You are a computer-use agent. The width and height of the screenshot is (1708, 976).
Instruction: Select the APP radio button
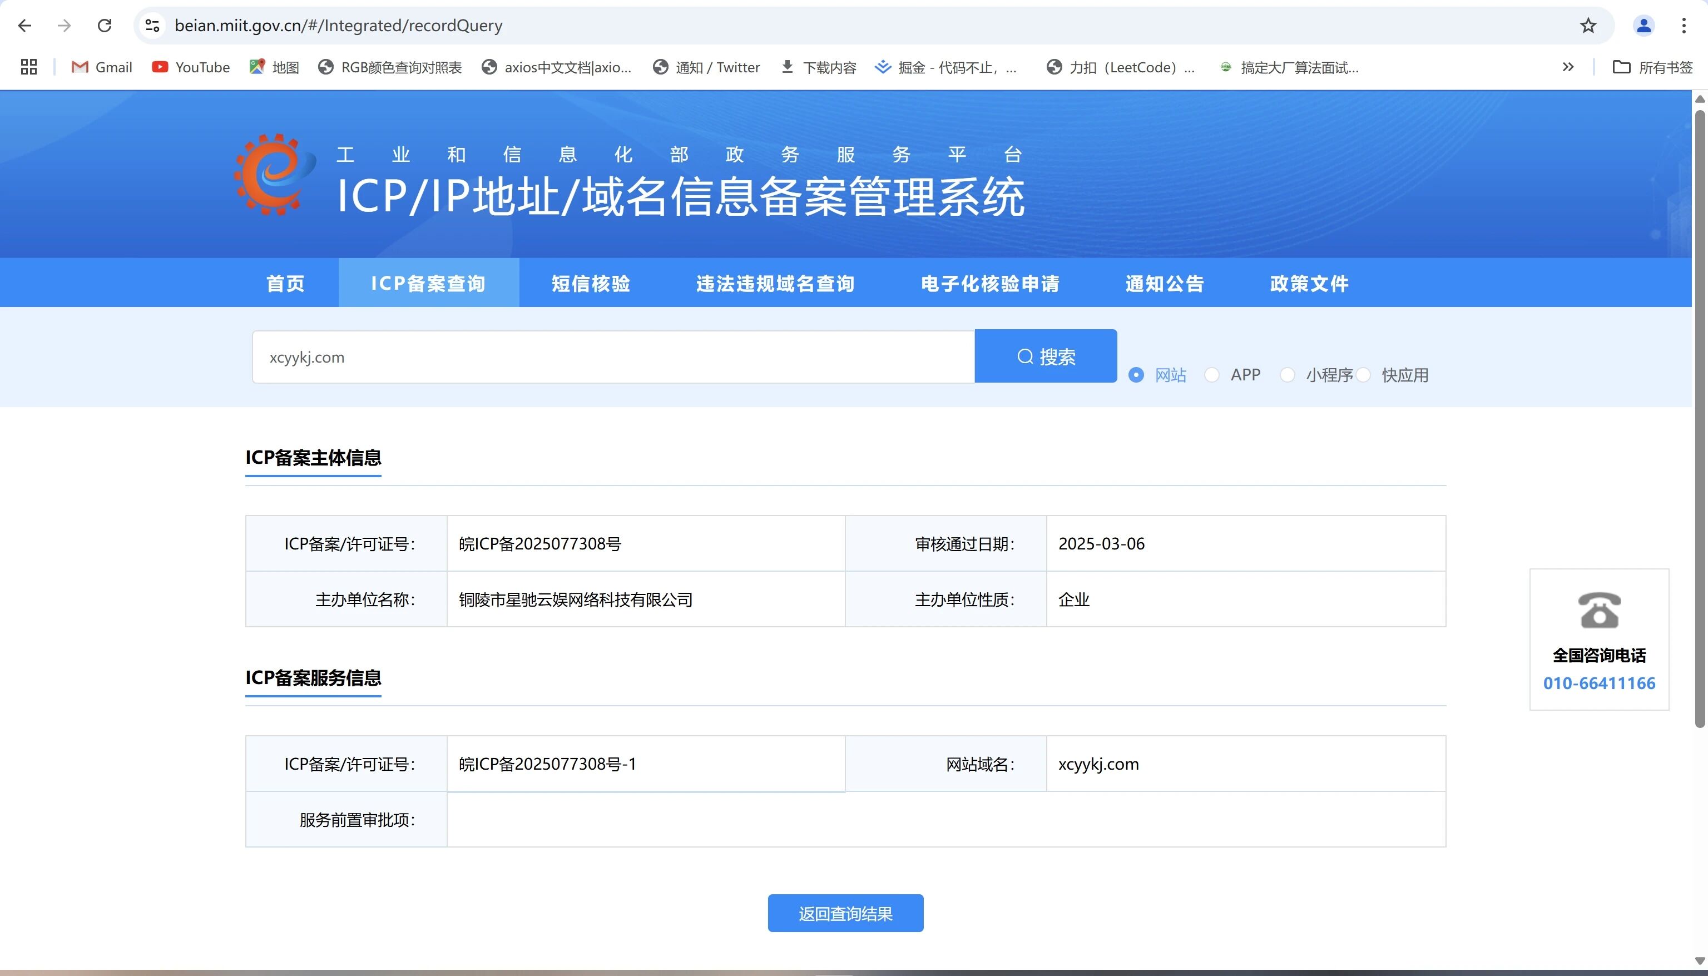(x=1211, y=375)
